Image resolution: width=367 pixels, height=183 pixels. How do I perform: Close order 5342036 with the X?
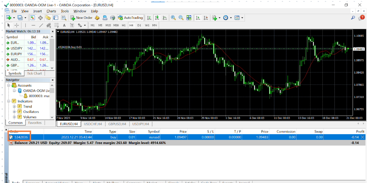363,137
